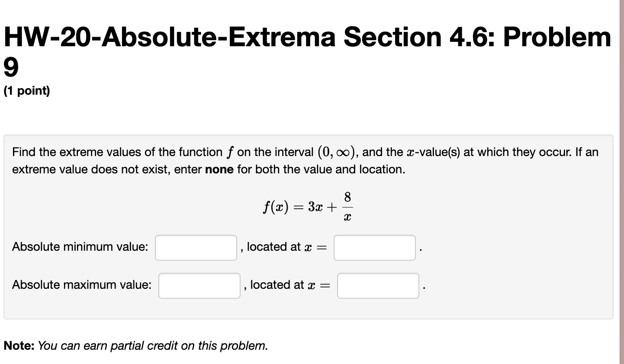Click the period after the minimum answer boxes
The width and height of the screenshot is (624, 364).
[421, 250]
